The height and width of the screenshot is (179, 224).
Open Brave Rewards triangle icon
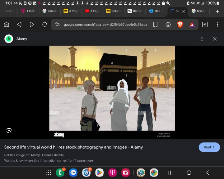point(192,25)
